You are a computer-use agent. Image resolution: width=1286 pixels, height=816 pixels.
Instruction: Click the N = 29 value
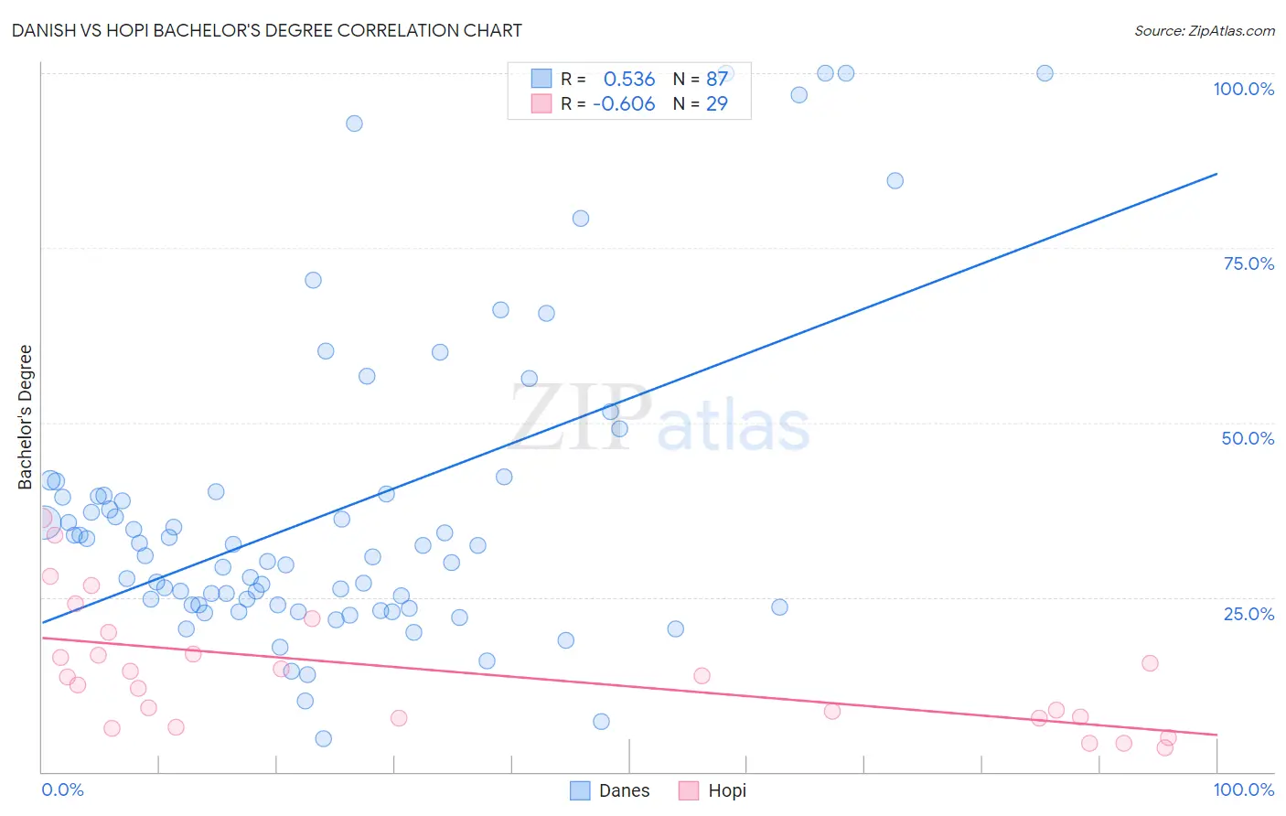(701, 103)
